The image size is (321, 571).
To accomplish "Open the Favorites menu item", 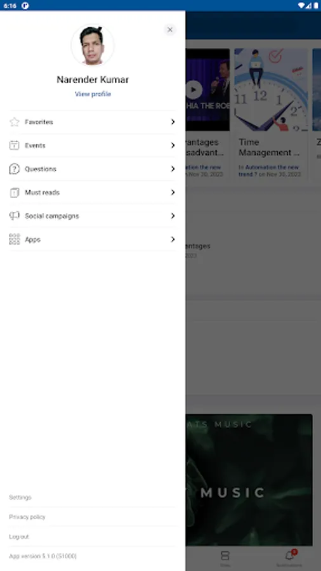I will point(93,122).
